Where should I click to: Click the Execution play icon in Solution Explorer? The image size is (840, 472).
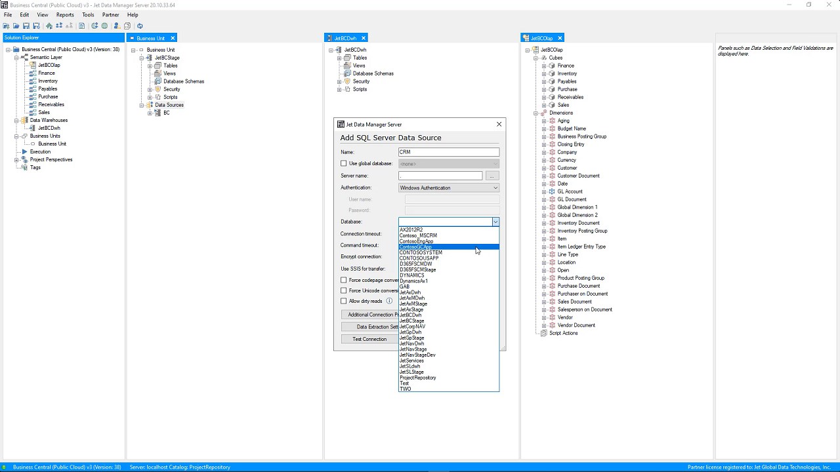tap(25, 151)
